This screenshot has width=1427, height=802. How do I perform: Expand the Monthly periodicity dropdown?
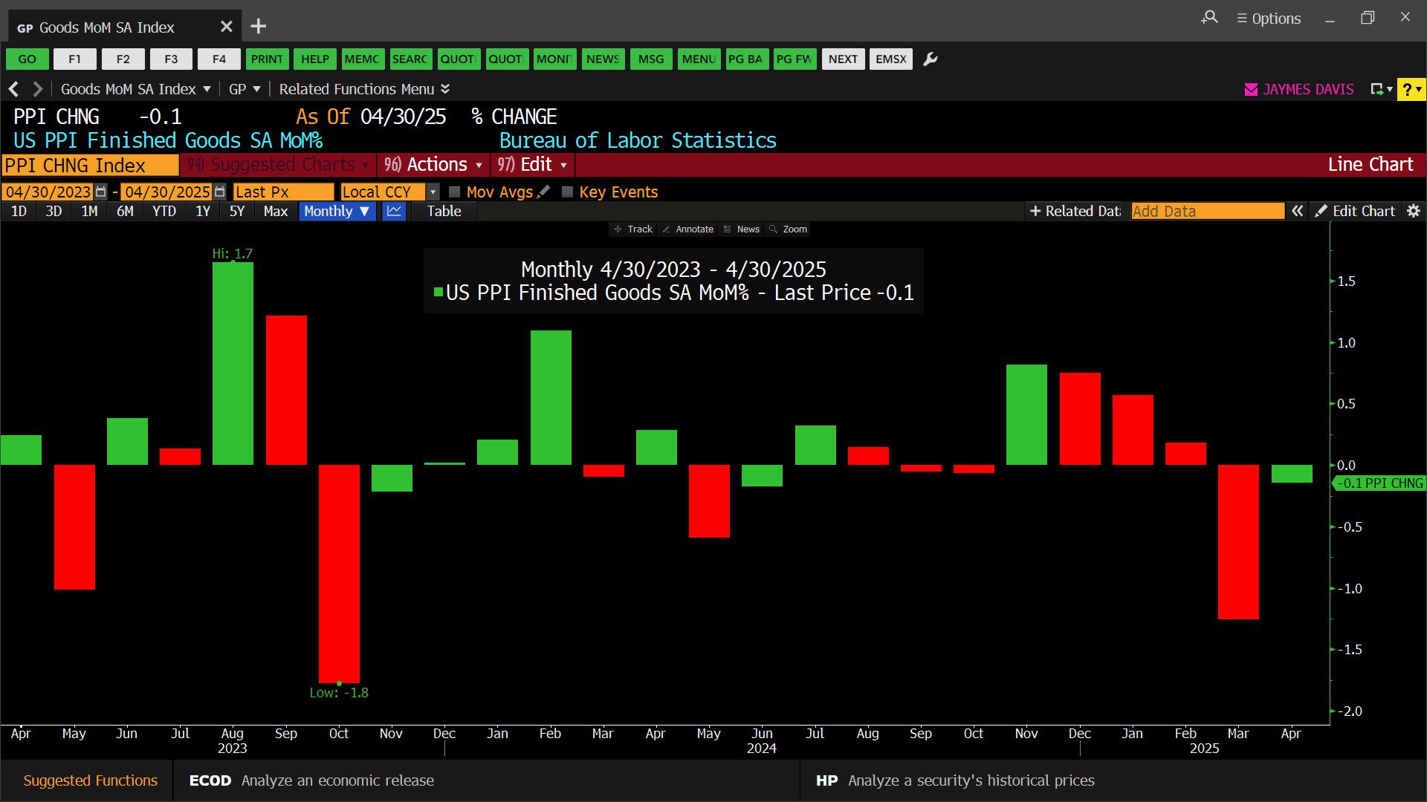[337, 212]
